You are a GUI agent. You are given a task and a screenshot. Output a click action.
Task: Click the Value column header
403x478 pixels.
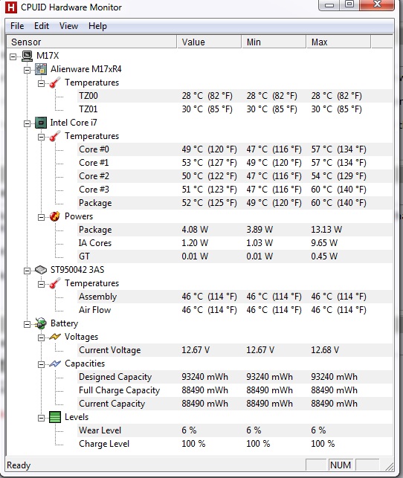point(209,42)
